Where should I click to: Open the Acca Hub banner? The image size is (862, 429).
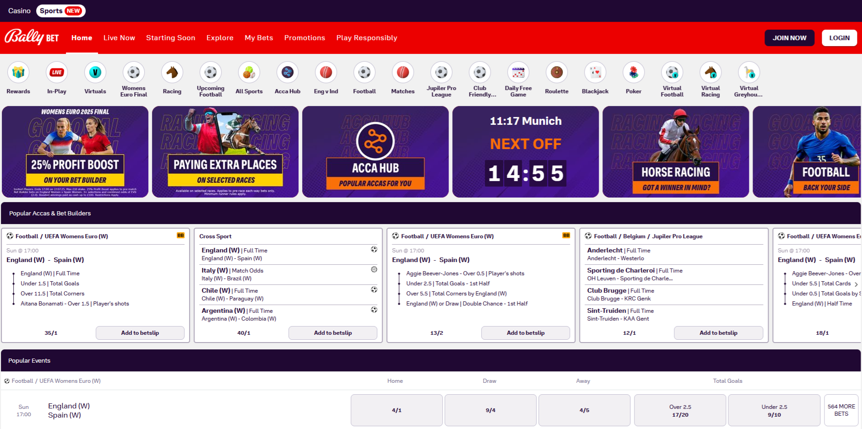375,152
